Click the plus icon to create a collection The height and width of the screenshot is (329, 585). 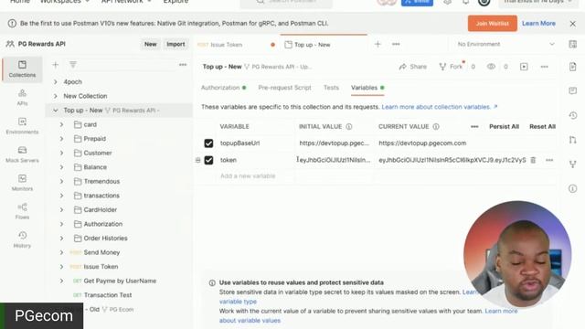55,65
